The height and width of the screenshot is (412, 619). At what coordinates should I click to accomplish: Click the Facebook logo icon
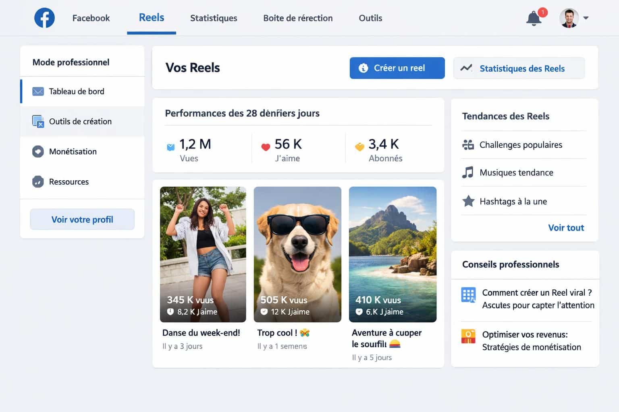click(44, 18)
